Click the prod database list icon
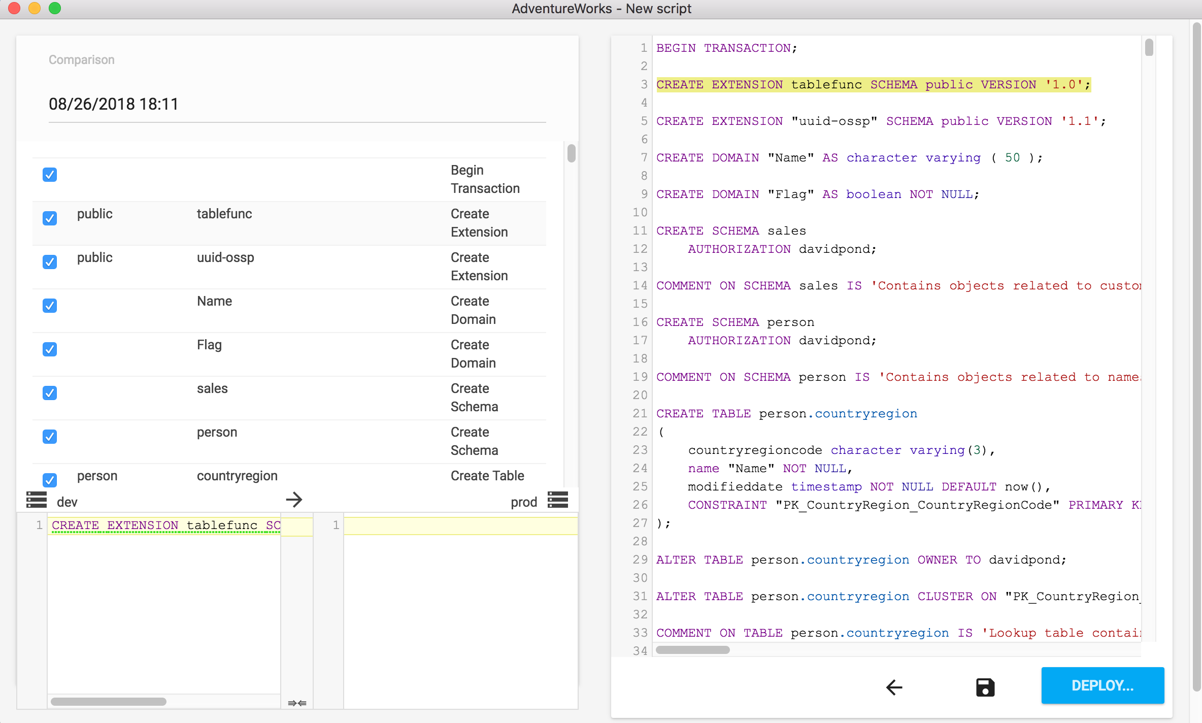The height and width of the screenshot is (723, 1202). (x=558, y=500)
